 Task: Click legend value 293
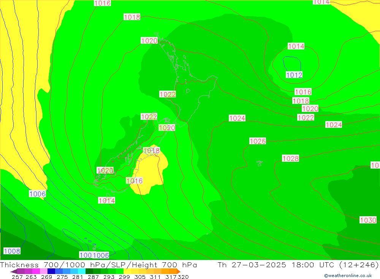click(x=109, y=277)
